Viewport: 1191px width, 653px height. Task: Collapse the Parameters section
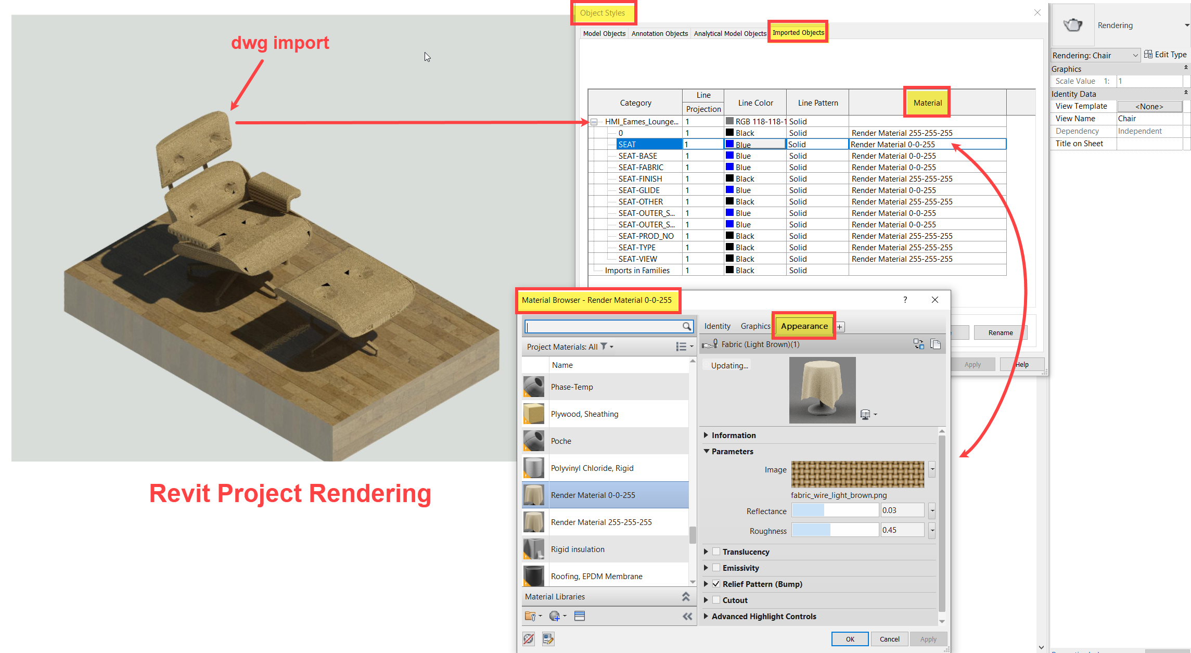(707, 451)
